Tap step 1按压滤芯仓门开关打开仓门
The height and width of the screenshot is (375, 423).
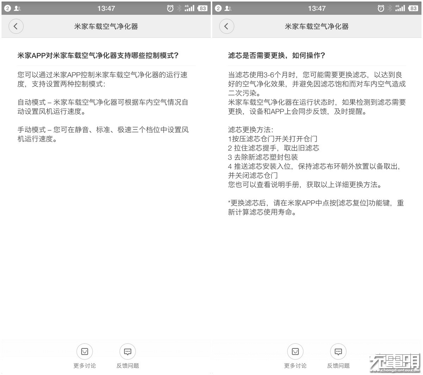pyautogui.click(x=272, y=139)
